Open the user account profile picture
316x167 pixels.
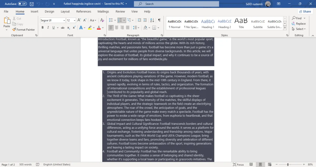click(268, 4)
